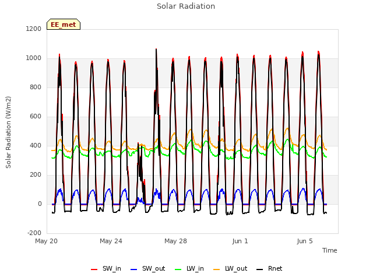The width and height of the screenshot is (373, 280).
Task: Click the orange LW_out legend color marker
Action: 217,269
